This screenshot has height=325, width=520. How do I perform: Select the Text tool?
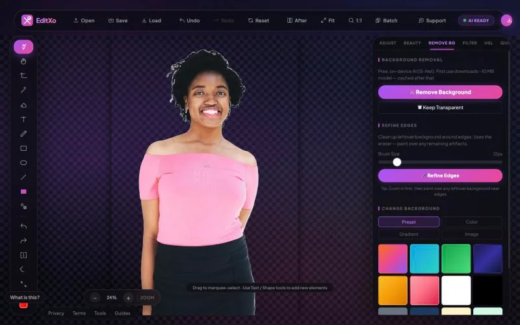tap(23, 119)
